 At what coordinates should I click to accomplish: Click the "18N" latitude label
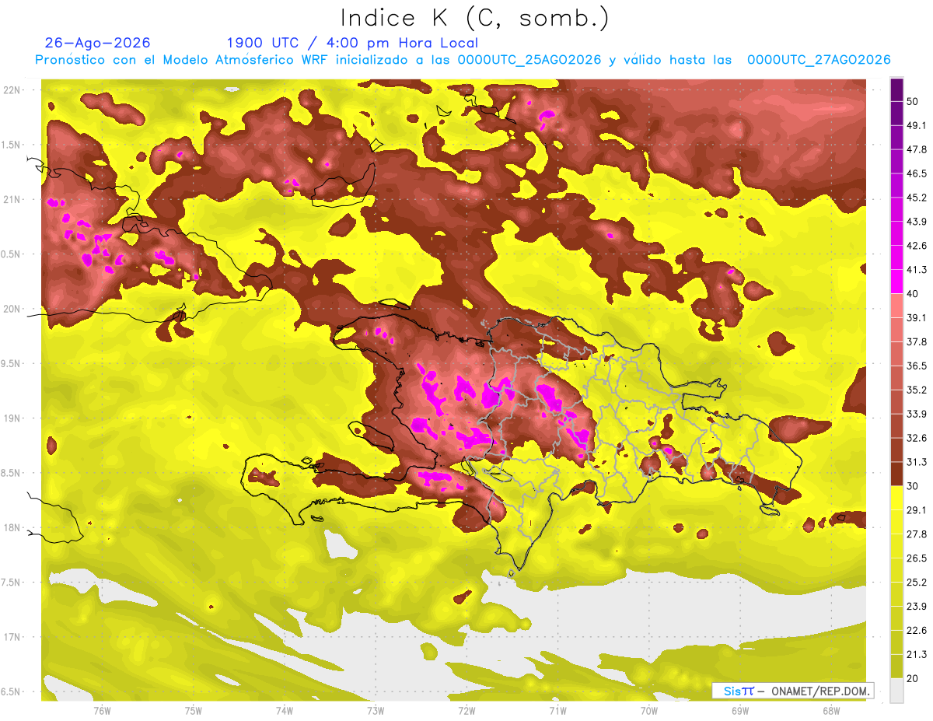[x=12, y=528]
